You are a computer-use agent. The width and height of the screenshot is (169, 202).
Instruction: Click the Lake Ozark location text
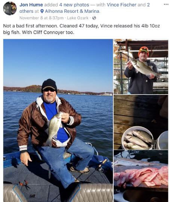click(x=78, y=18)
